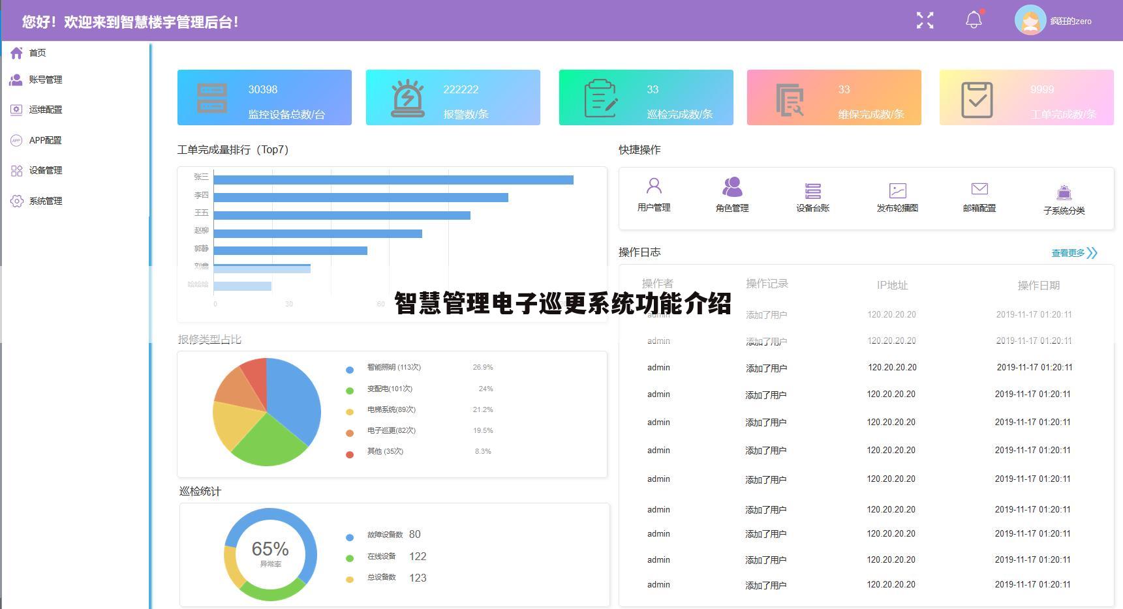Click the home icon in sidebar

[16, 53]
